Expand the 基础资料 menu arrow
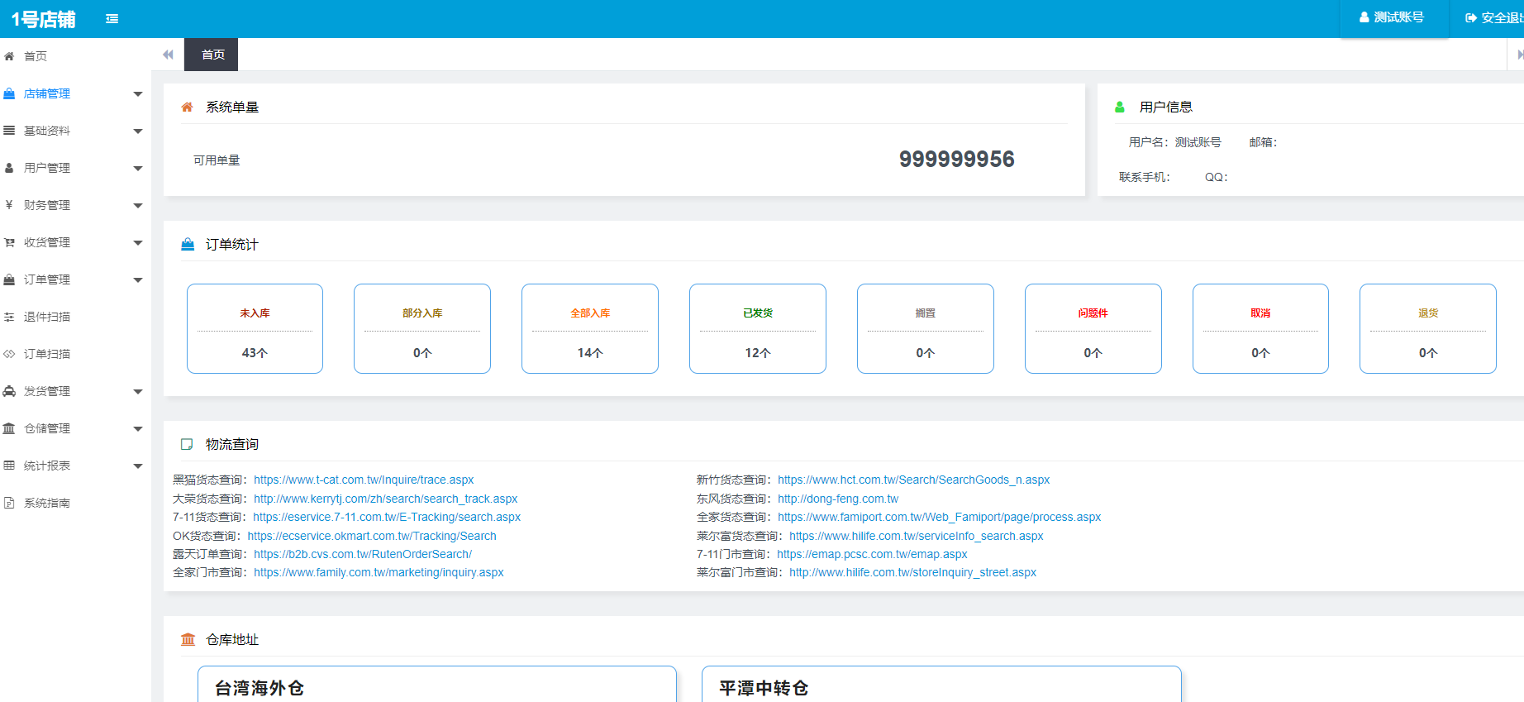The width and height of the screenshot is (1524, 702). click(x=138, y=131)
